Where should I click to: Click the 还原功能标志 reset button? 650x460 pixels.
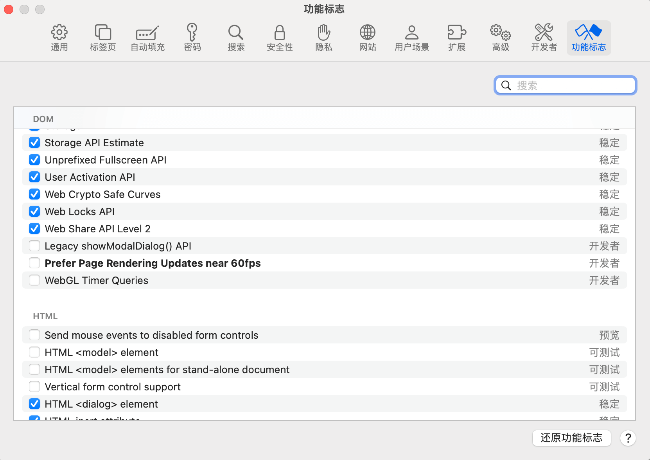(571, 438)
